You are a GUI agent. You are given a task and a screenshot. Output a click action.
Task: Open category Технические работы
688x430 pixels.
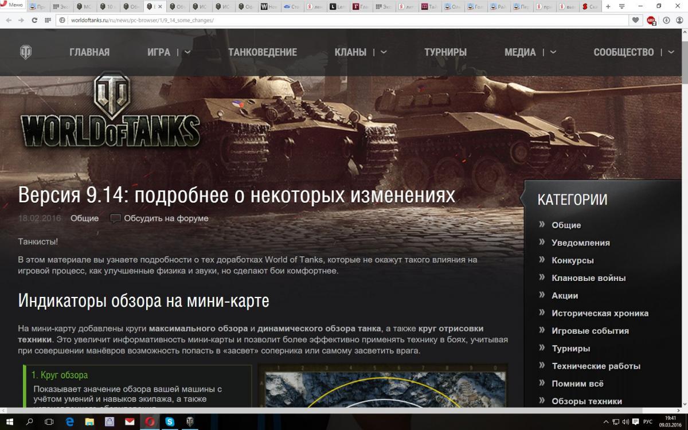pos(596,366)
